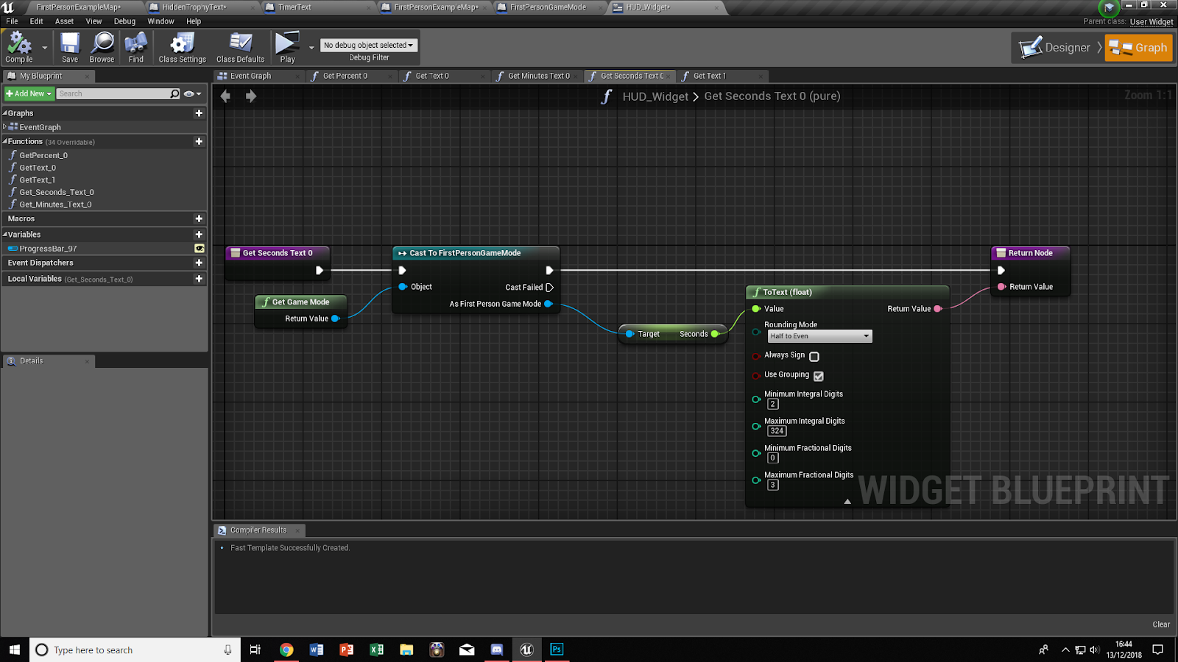This screenshot has width=1178, height=662.
Task: Open the User Widget parent class link
Action: click(1151, 22)
